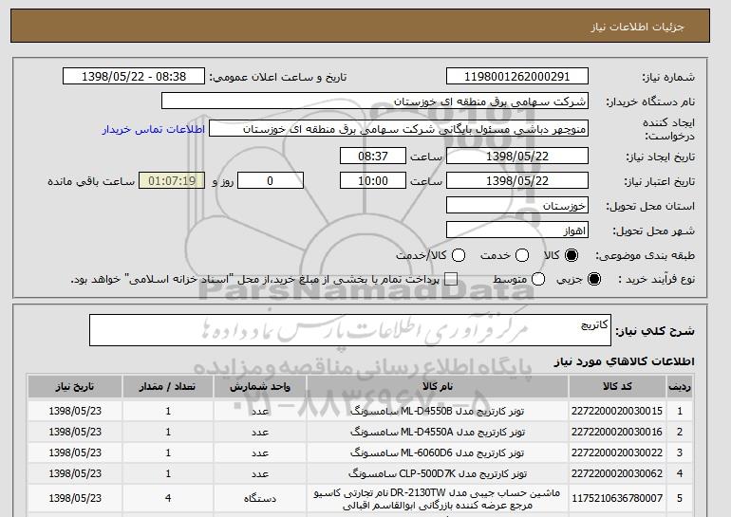The image size is (731, 517).
Task: Select the کالا/خدمت radio button
Action: (459, 255)
